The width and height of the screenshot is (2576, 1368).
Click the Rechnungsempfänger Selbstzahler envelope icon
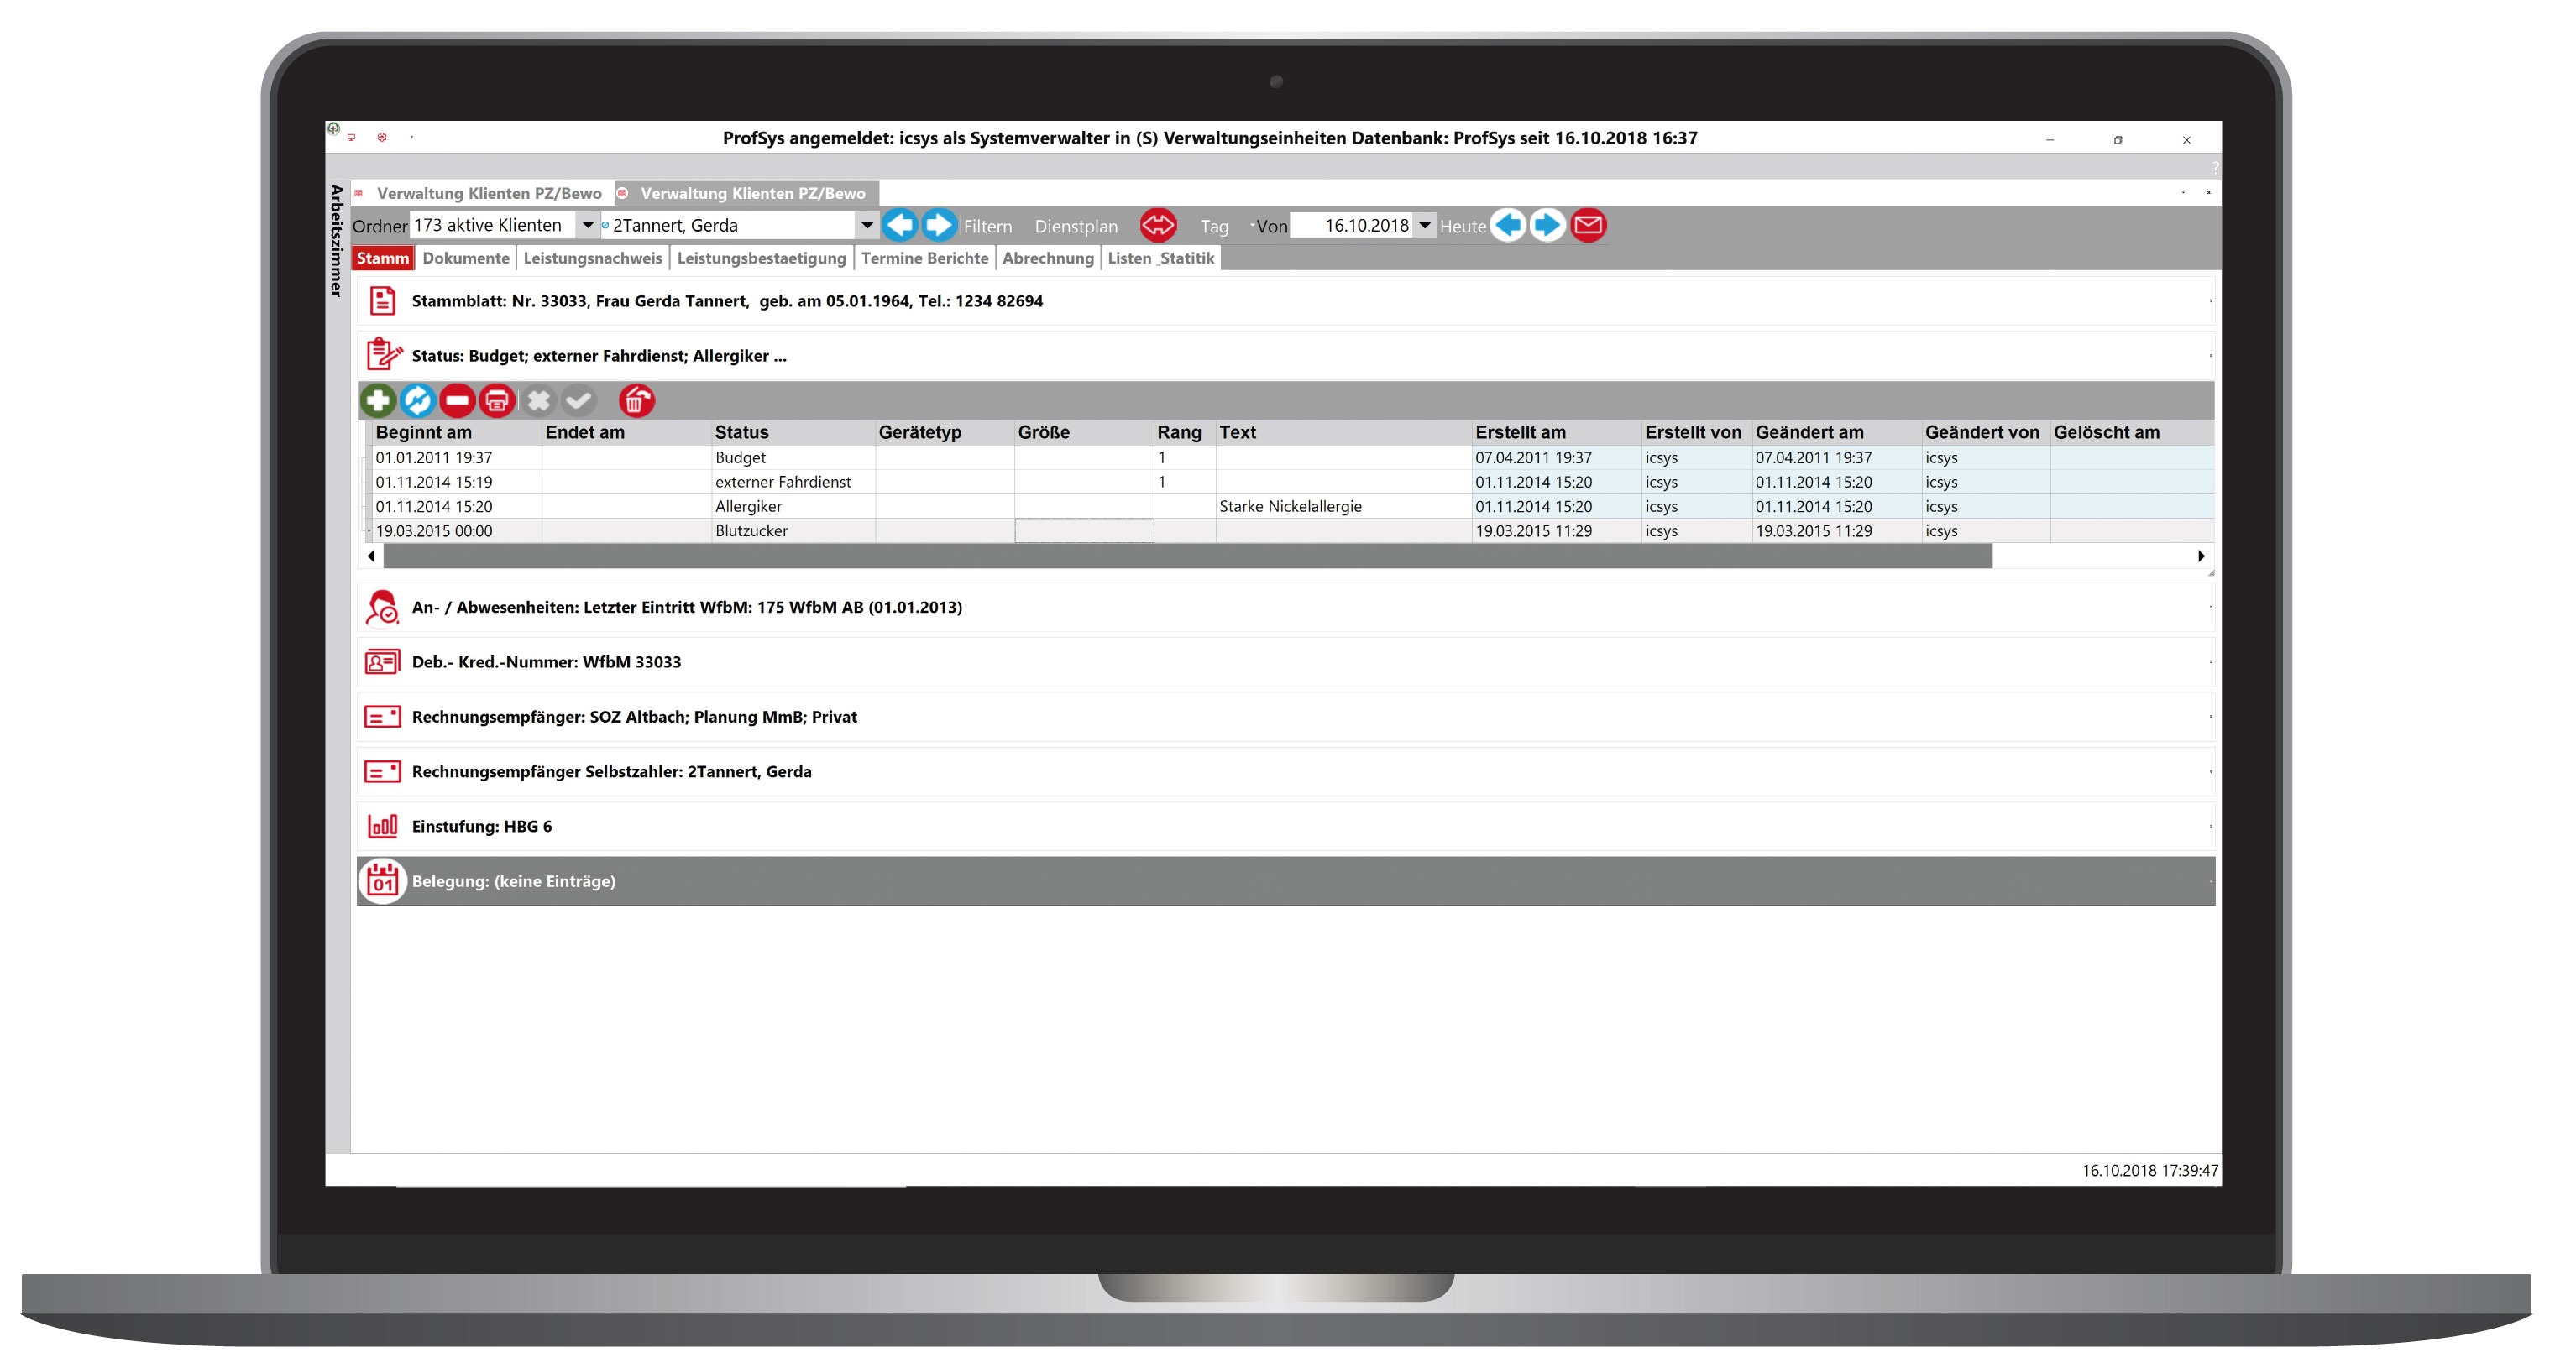(x=382, y=772)
